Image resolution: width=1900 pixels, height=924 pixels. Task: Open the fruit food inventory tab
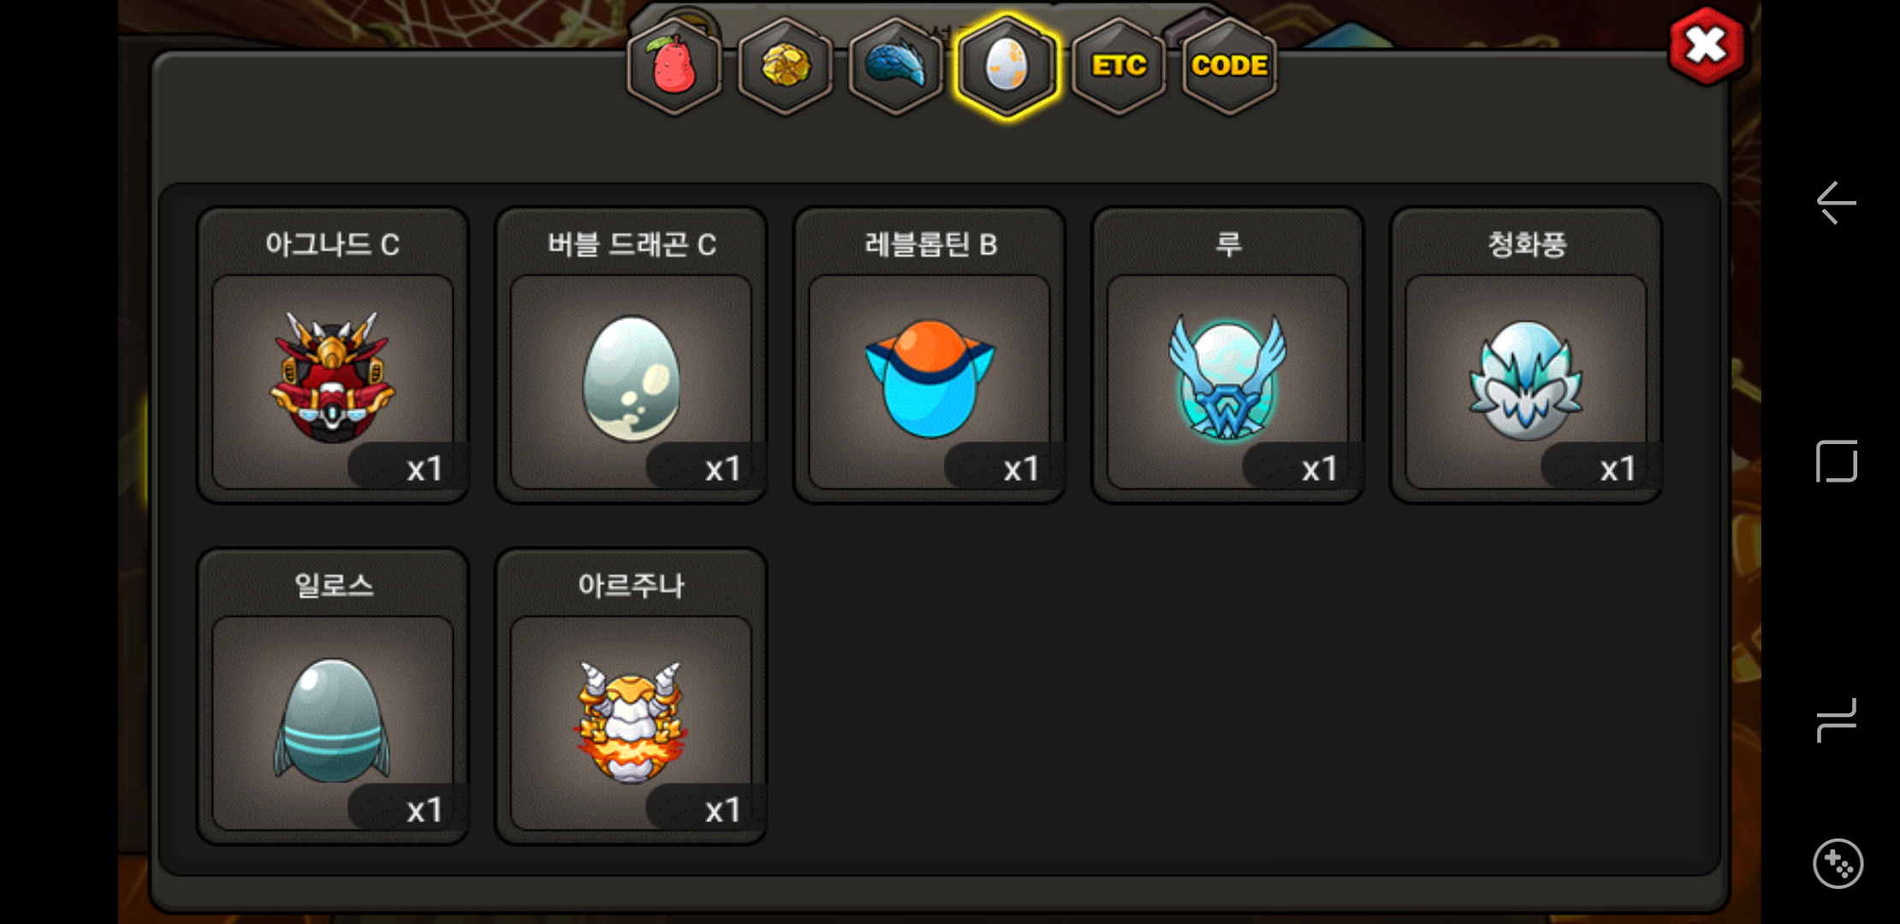click(x=674, y=67)
